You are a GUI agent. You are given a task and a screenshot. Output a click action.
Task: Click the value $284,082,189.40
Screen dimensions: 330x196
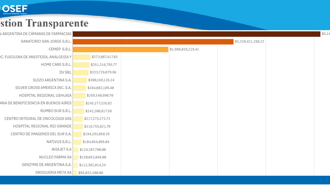point(101,88)
